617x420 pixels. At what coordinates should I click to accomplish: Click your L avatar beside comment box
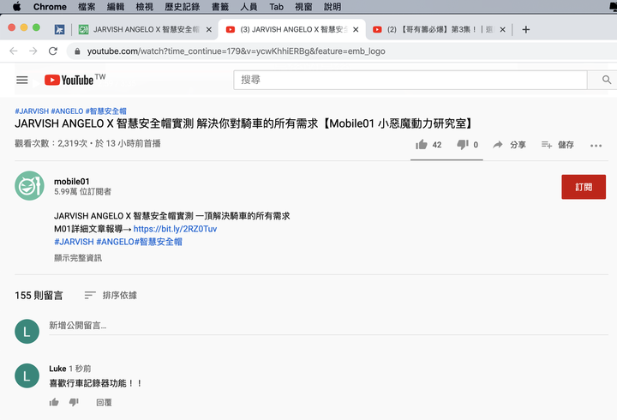[x=27, y=332]
